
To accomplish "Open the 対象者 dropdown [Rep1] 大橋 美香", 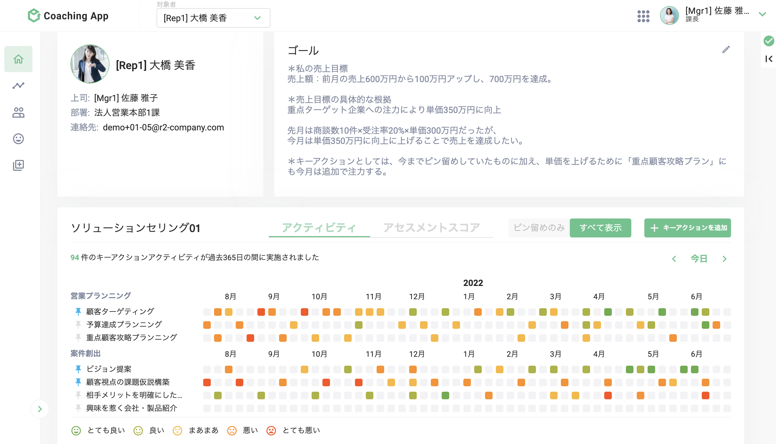I will 213,18.
